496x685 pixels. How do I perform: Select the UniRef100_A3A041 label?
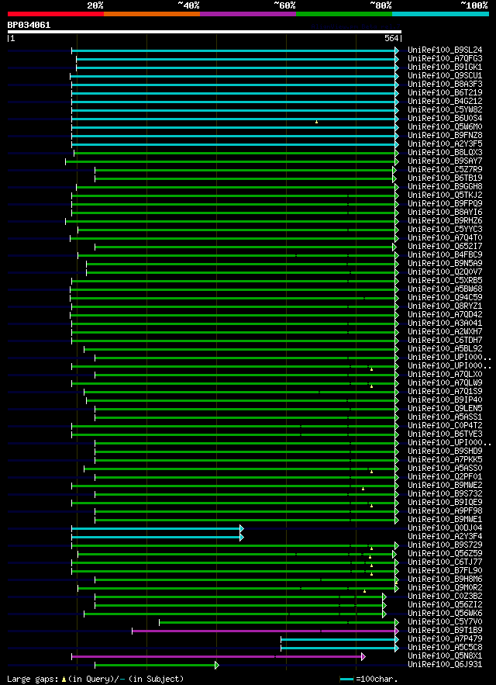pyautogui.click(x=445, y=323)
